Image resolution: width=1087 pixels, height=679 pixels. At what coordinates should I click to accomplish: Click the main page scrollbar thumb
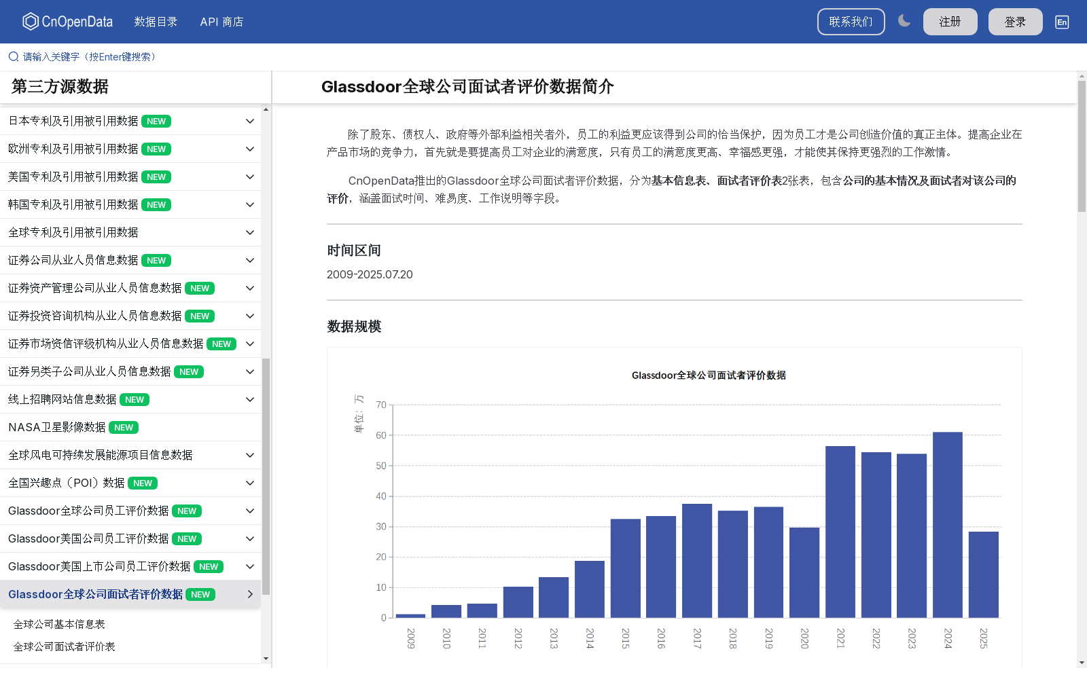point(1082,147)
